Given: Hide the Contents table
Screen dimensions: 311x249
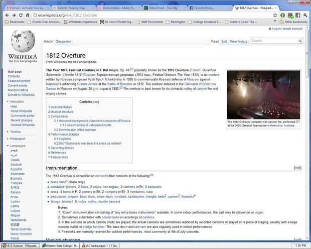Looking at the screenshot, I should (x=96, y=102).
